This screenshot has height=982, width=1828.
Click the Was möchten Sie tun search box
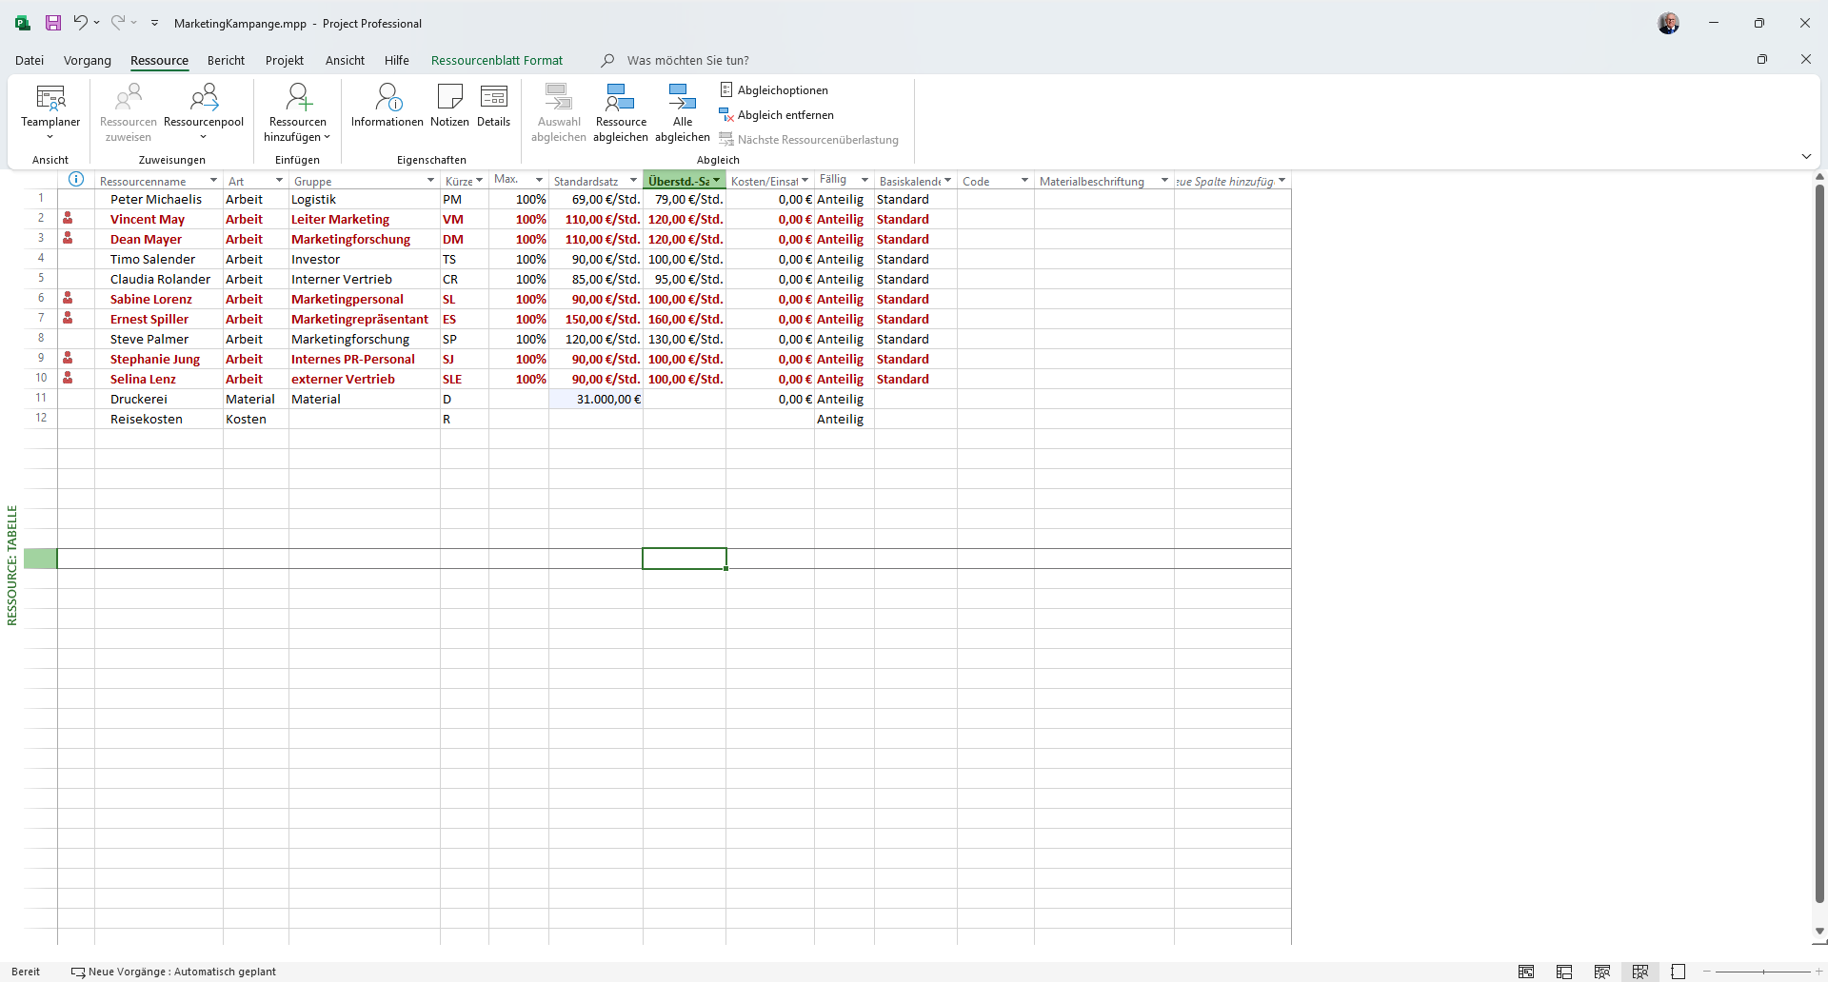687,60
